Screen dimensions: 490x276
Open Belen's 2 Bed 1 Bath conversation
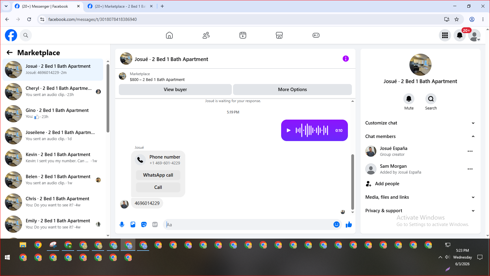pyautogui.click(x=53, y=180)
